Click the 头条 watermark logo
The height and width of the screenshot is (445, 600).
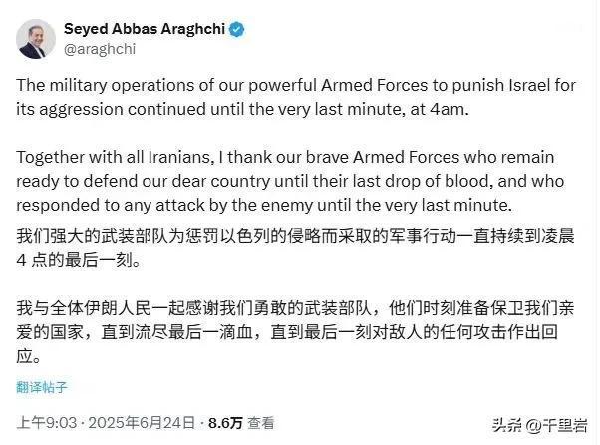(x=507, y=425)
